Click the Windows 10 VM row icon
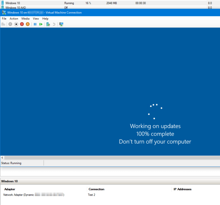The height and width of the screenshot is (205, 220). [3, 3]
